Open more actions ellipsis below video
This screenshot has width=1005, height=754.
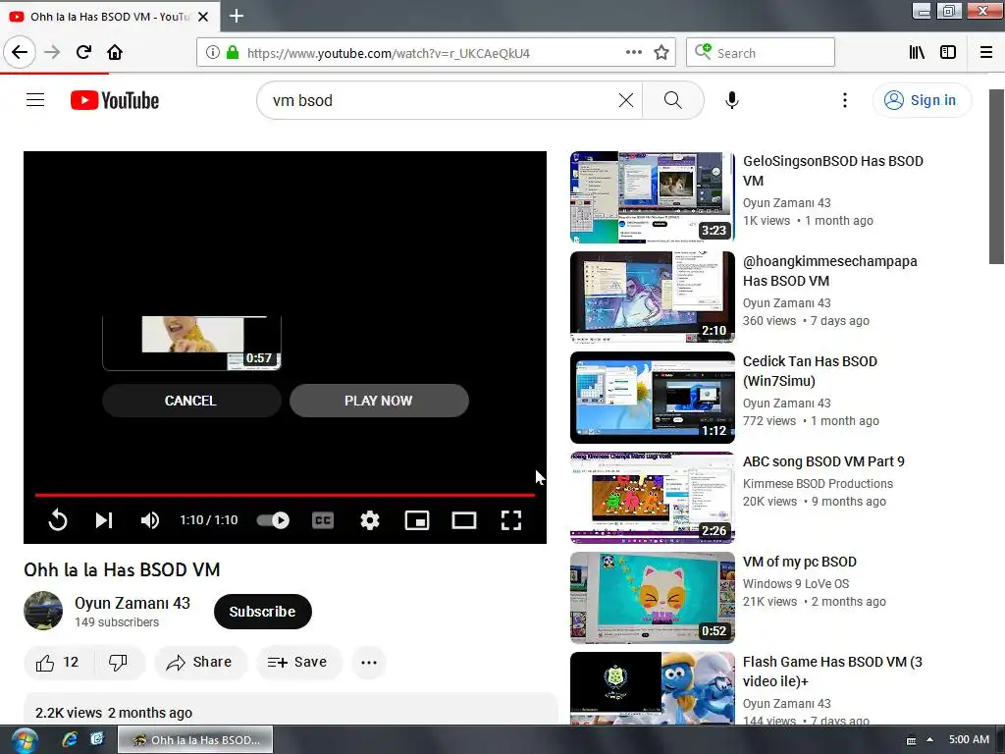coord(369,663)
